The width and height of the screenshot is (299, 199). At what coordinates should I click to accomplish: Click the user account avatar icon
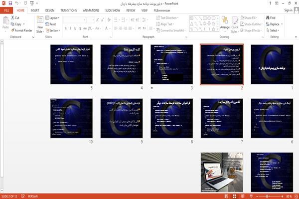(297, 10)
